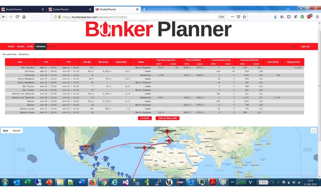Save the solution as New Draft
The image size is (321, 192).
click(x=167, y=118)
